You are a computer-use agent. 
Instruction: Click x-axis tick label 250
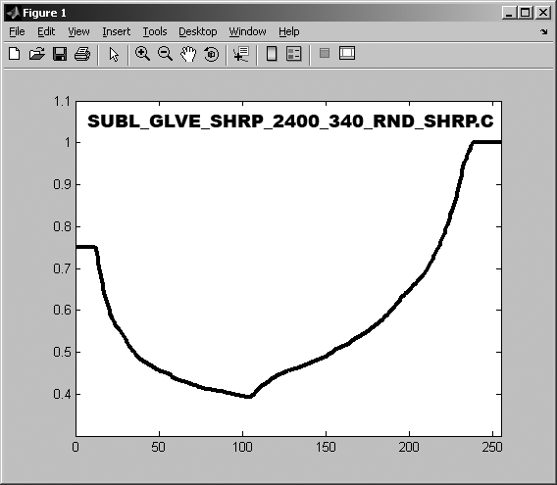coord(492,447)
